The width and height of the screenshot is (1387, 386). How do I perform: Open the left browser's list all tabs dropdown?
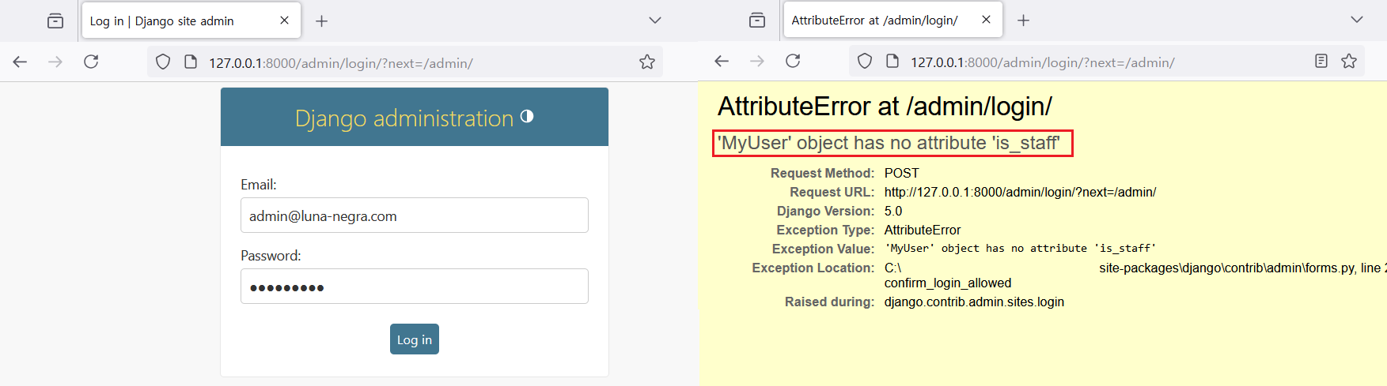click(654, 21)
